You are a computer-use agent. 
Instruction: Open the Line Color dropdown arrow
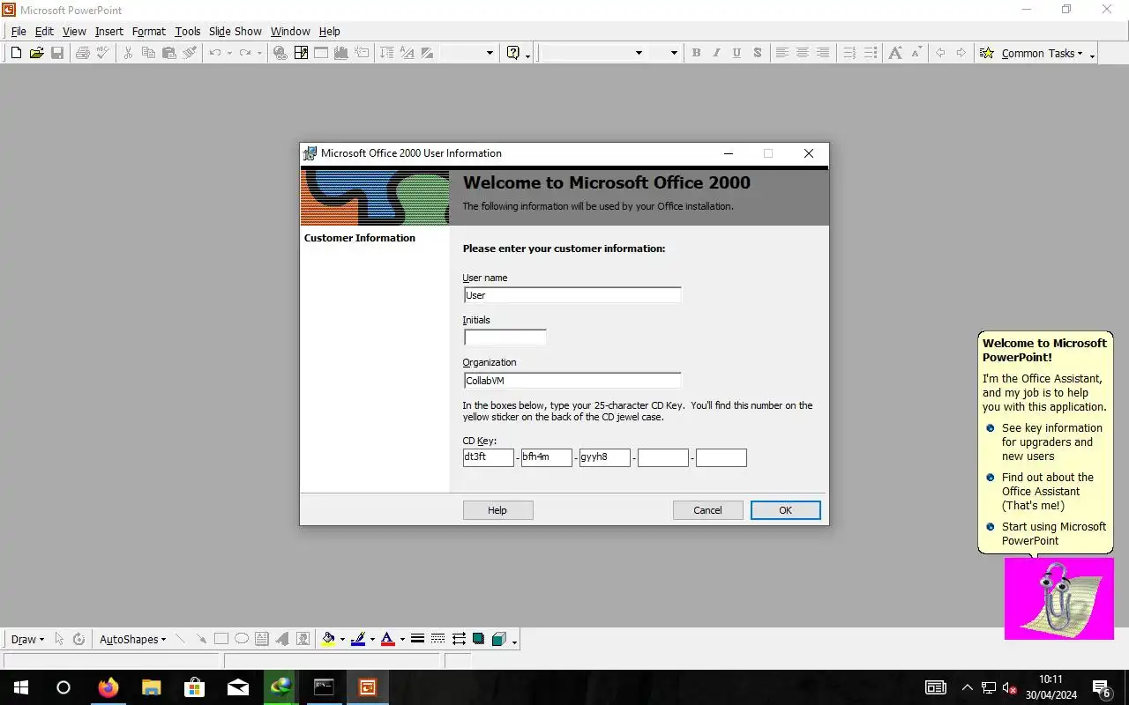click(x=372, y=639)
